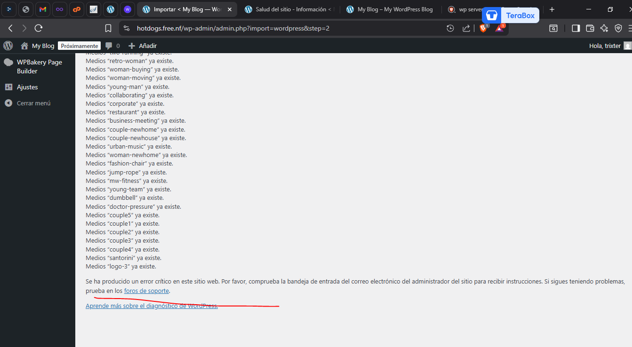
Task: Open Leo AI sparkle icon
Action: [x=604, y=28]
